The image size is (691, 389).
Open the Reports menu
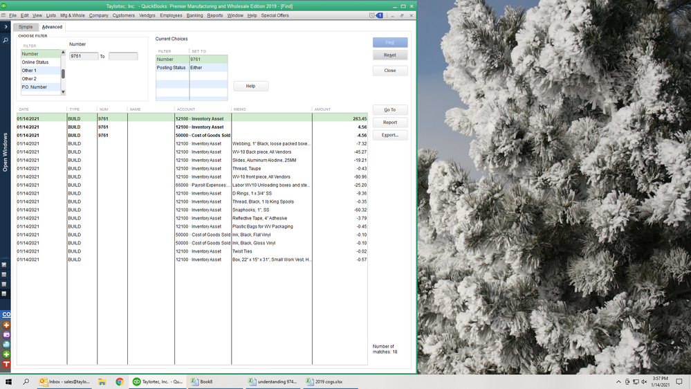click(215, 15)
